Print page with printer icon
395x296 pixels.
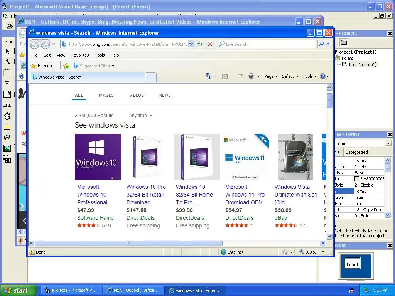point(251,76)
